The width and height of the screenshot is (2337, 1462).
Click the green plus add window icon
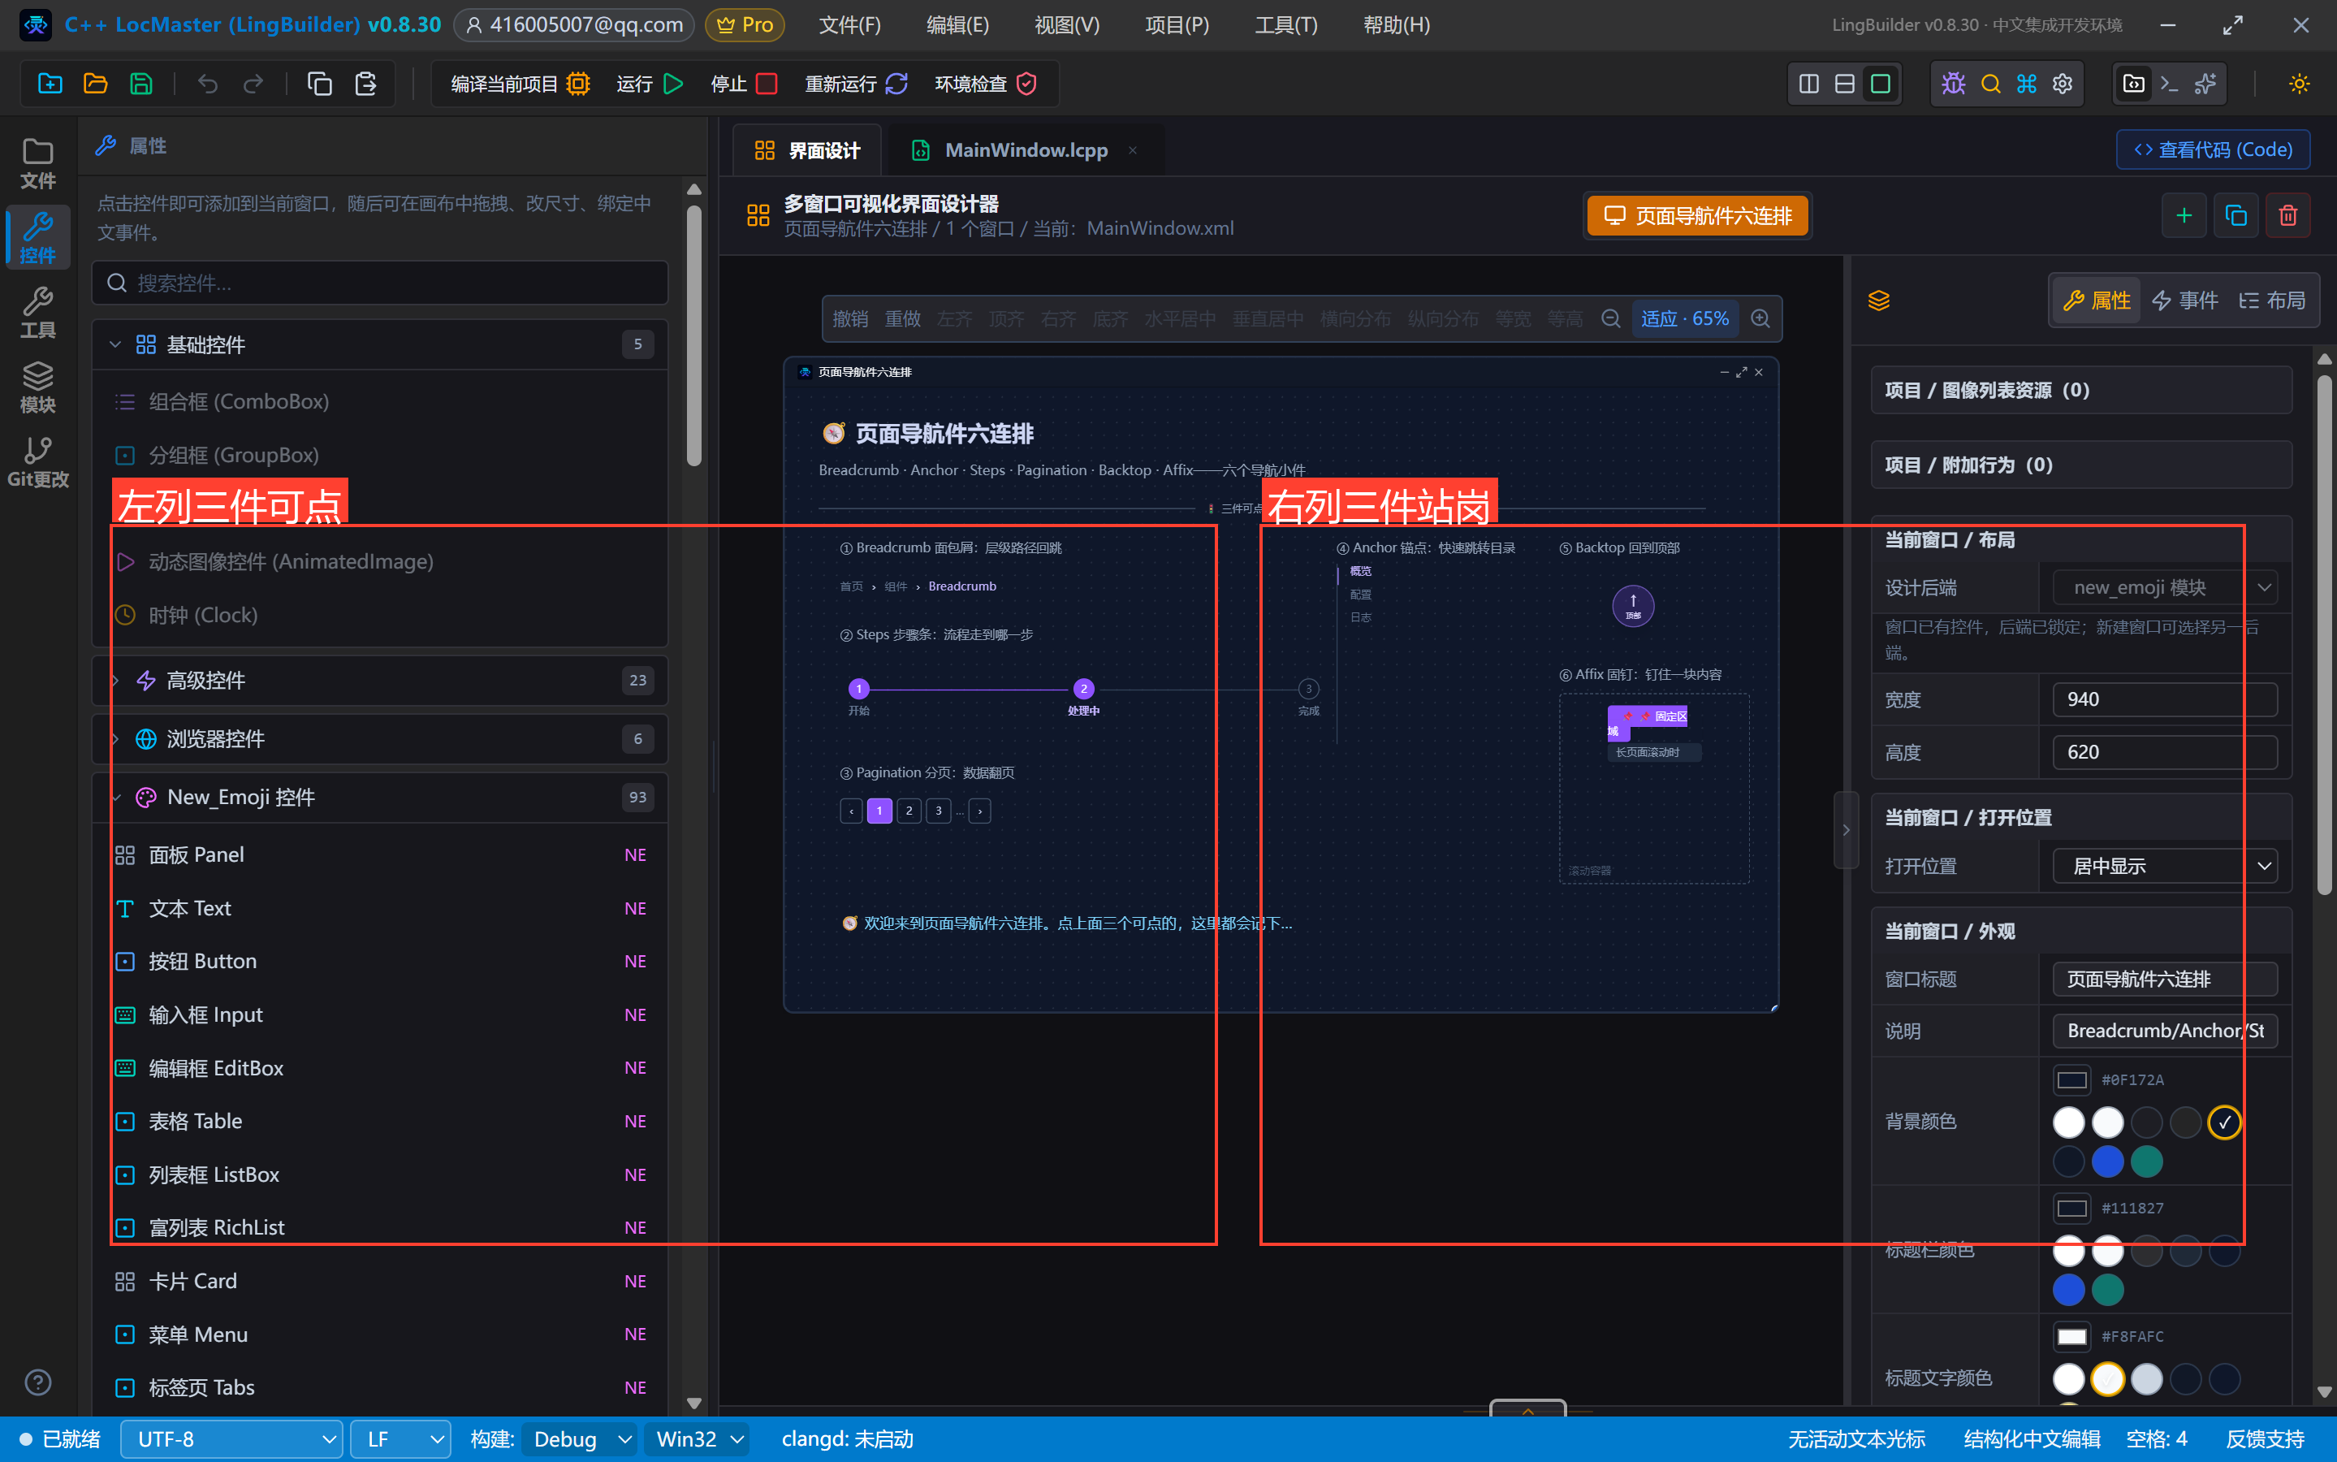click(x=2184, y=214)
